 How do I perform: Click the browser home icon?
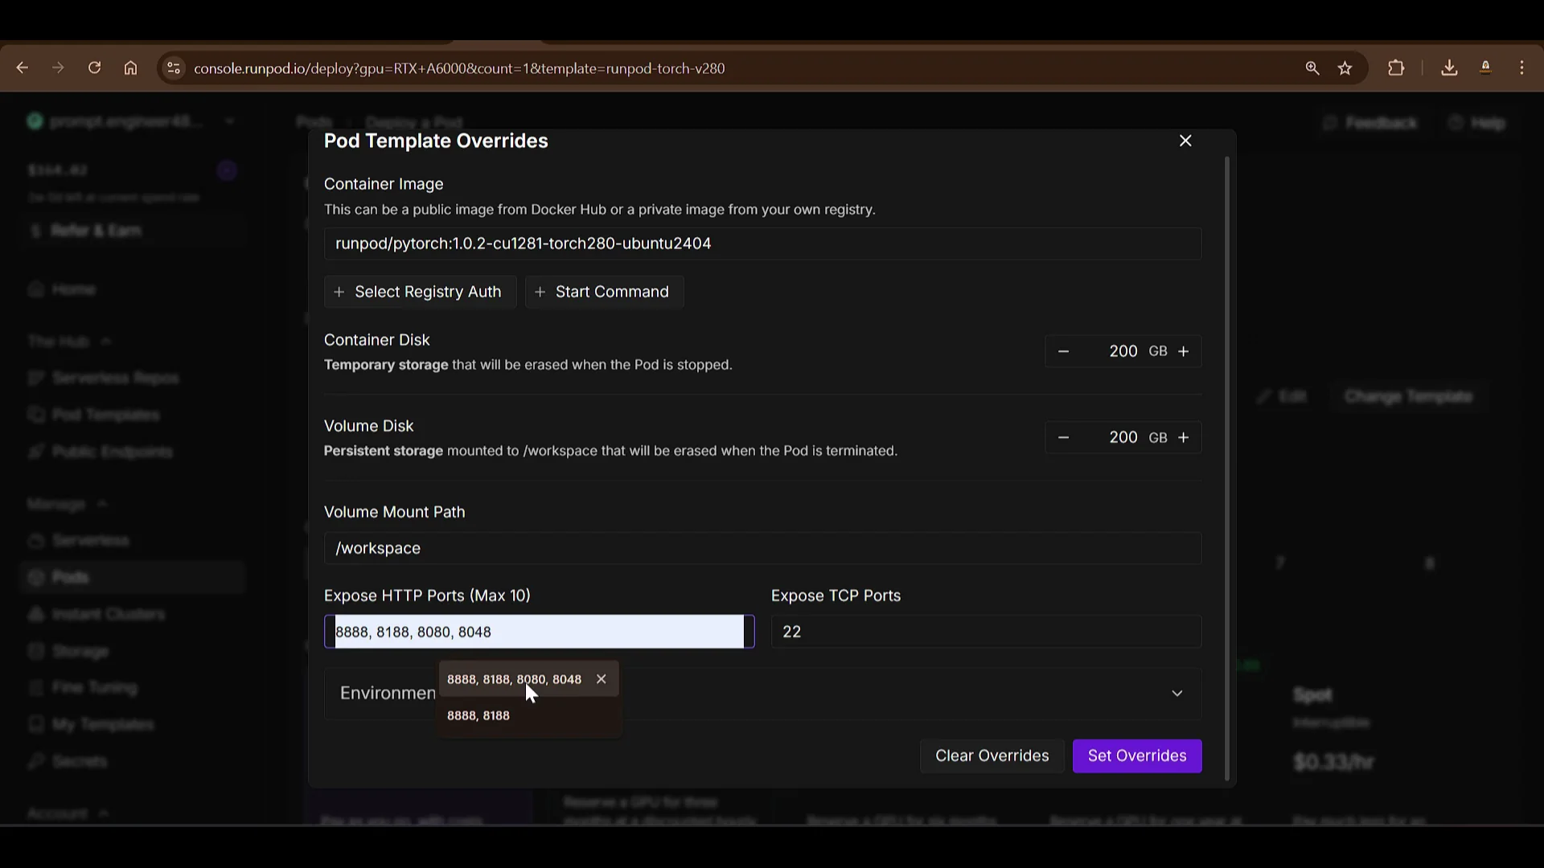pyautogui.click(x=130, y=68)
